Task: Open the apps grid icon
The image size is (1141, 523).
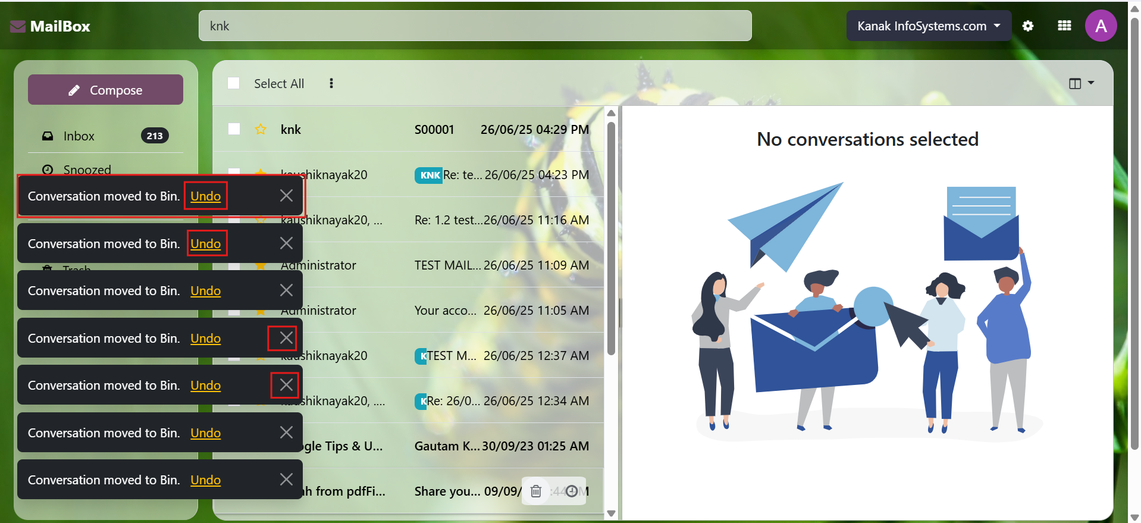Action: [1064, 26]
